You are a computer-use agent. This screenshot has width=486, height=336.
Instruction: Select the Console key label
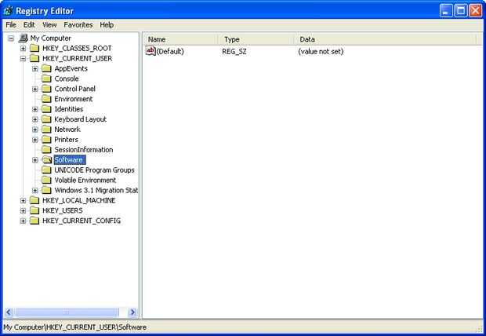67,79
